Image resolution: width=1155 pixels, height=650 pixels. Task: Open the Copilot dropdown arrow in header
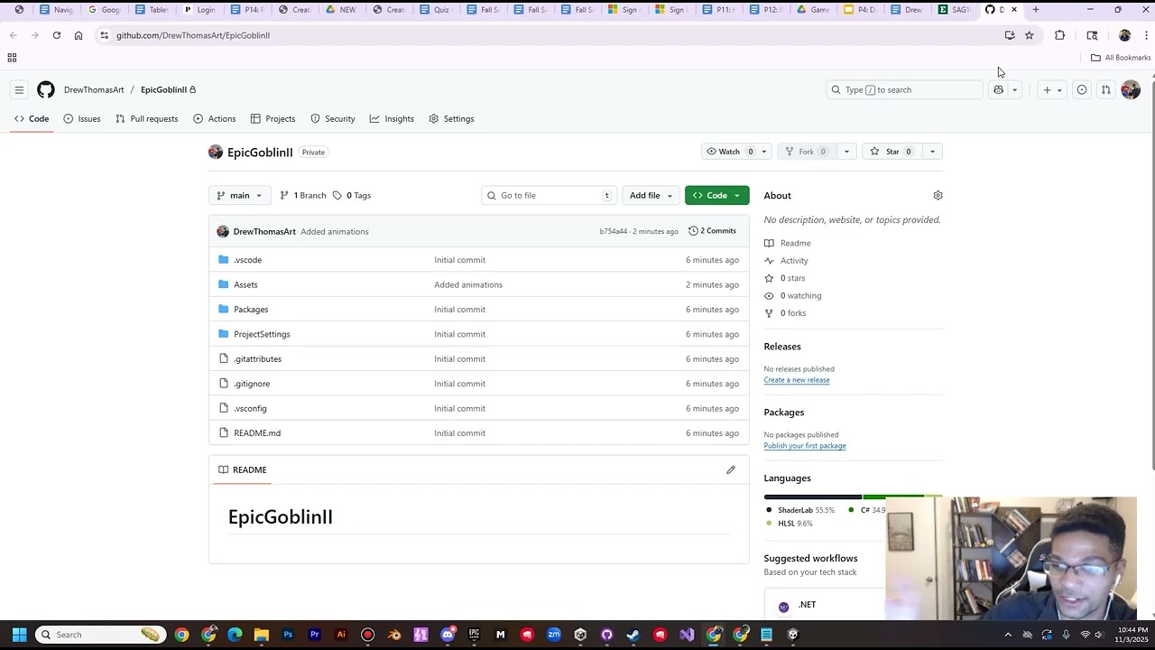click(1014, 89)
